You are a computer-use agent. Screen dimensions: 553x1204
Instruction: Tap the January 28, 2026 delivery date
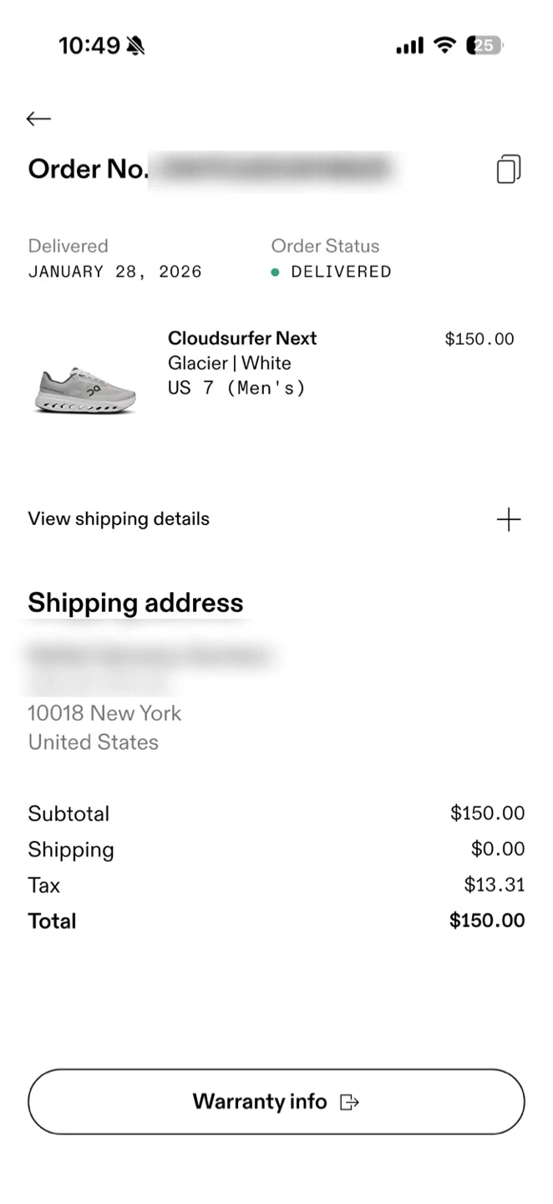tap(115, 272)
